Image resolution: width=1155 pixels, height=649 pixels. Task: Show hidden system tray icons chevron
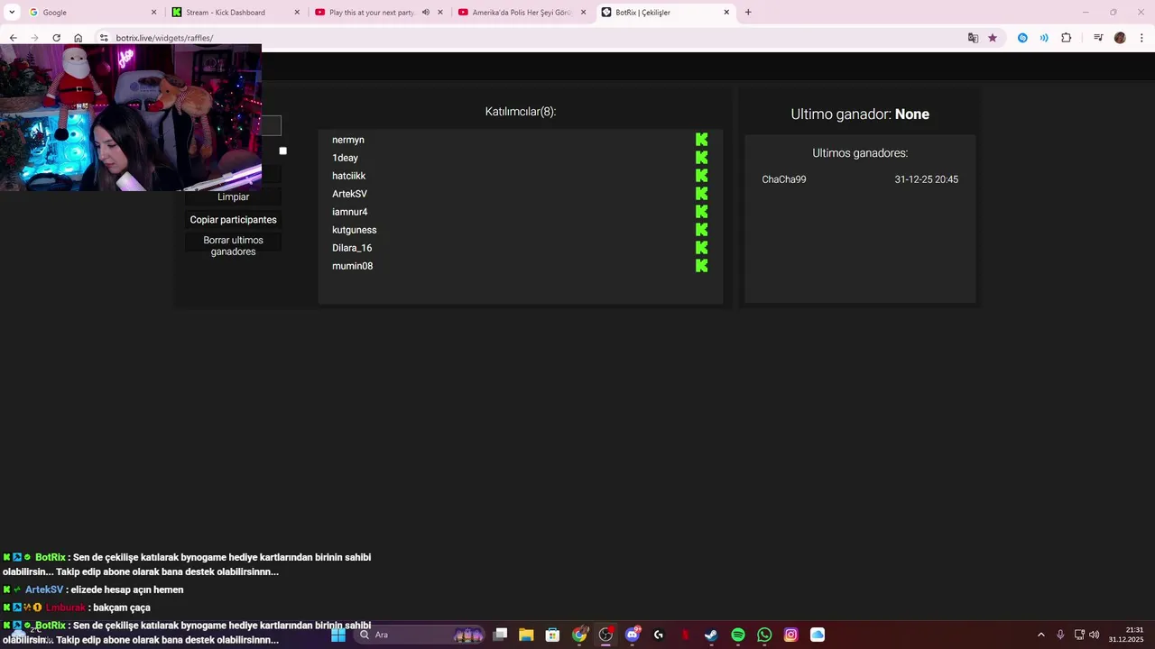[x=1040, y=635]
